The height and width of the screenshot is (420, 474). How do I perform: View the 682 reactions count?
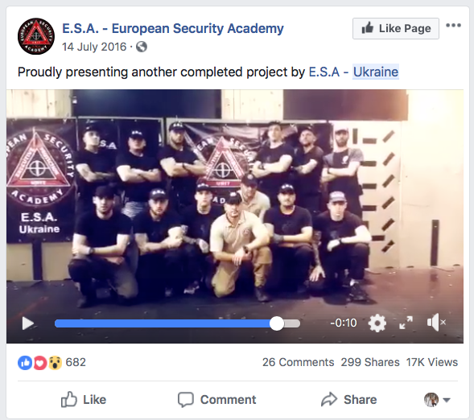(76, 362)
